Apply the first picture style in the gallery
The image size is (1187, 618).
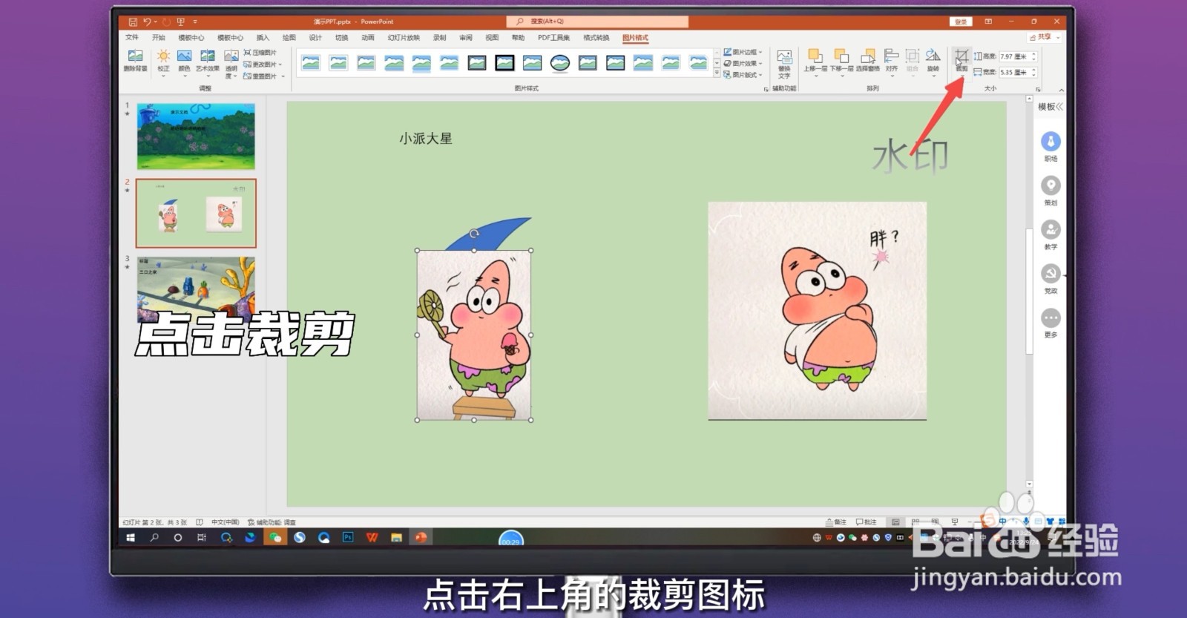pos(311,63)
